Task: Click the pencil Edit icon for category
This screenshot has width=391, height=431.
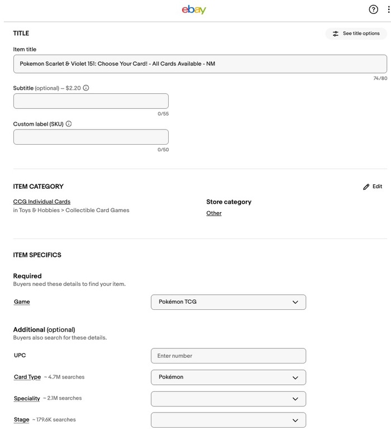Action: [x=366, y=187]
